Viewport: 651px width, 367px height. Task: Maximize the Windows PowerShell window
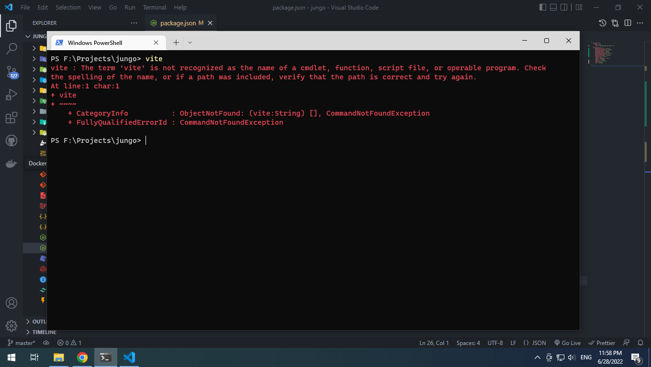pos(547,41)
